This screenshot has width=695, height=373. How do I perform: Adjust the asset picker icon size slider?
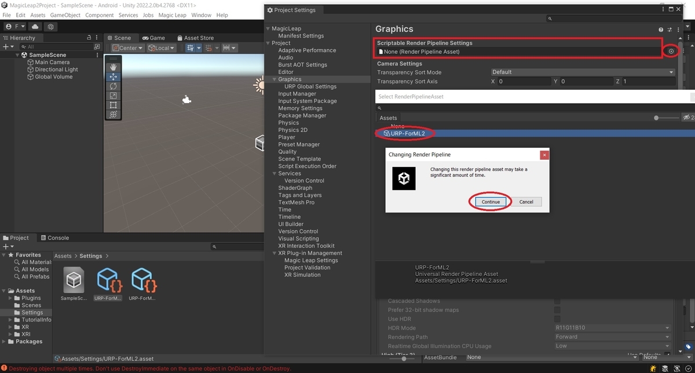(666, 118)
